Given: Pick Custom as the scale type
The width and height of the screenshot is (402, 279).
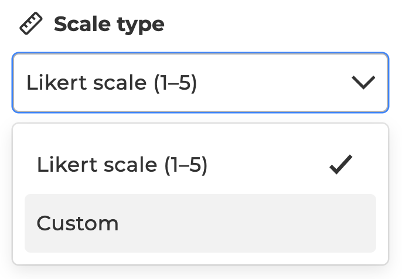Looking at the screenshot, I should [x=200, y=223].
